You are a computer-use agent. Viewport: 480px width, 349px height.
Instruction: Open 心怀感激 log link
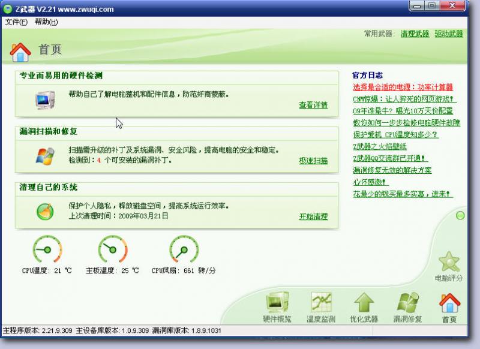point(370,182)
